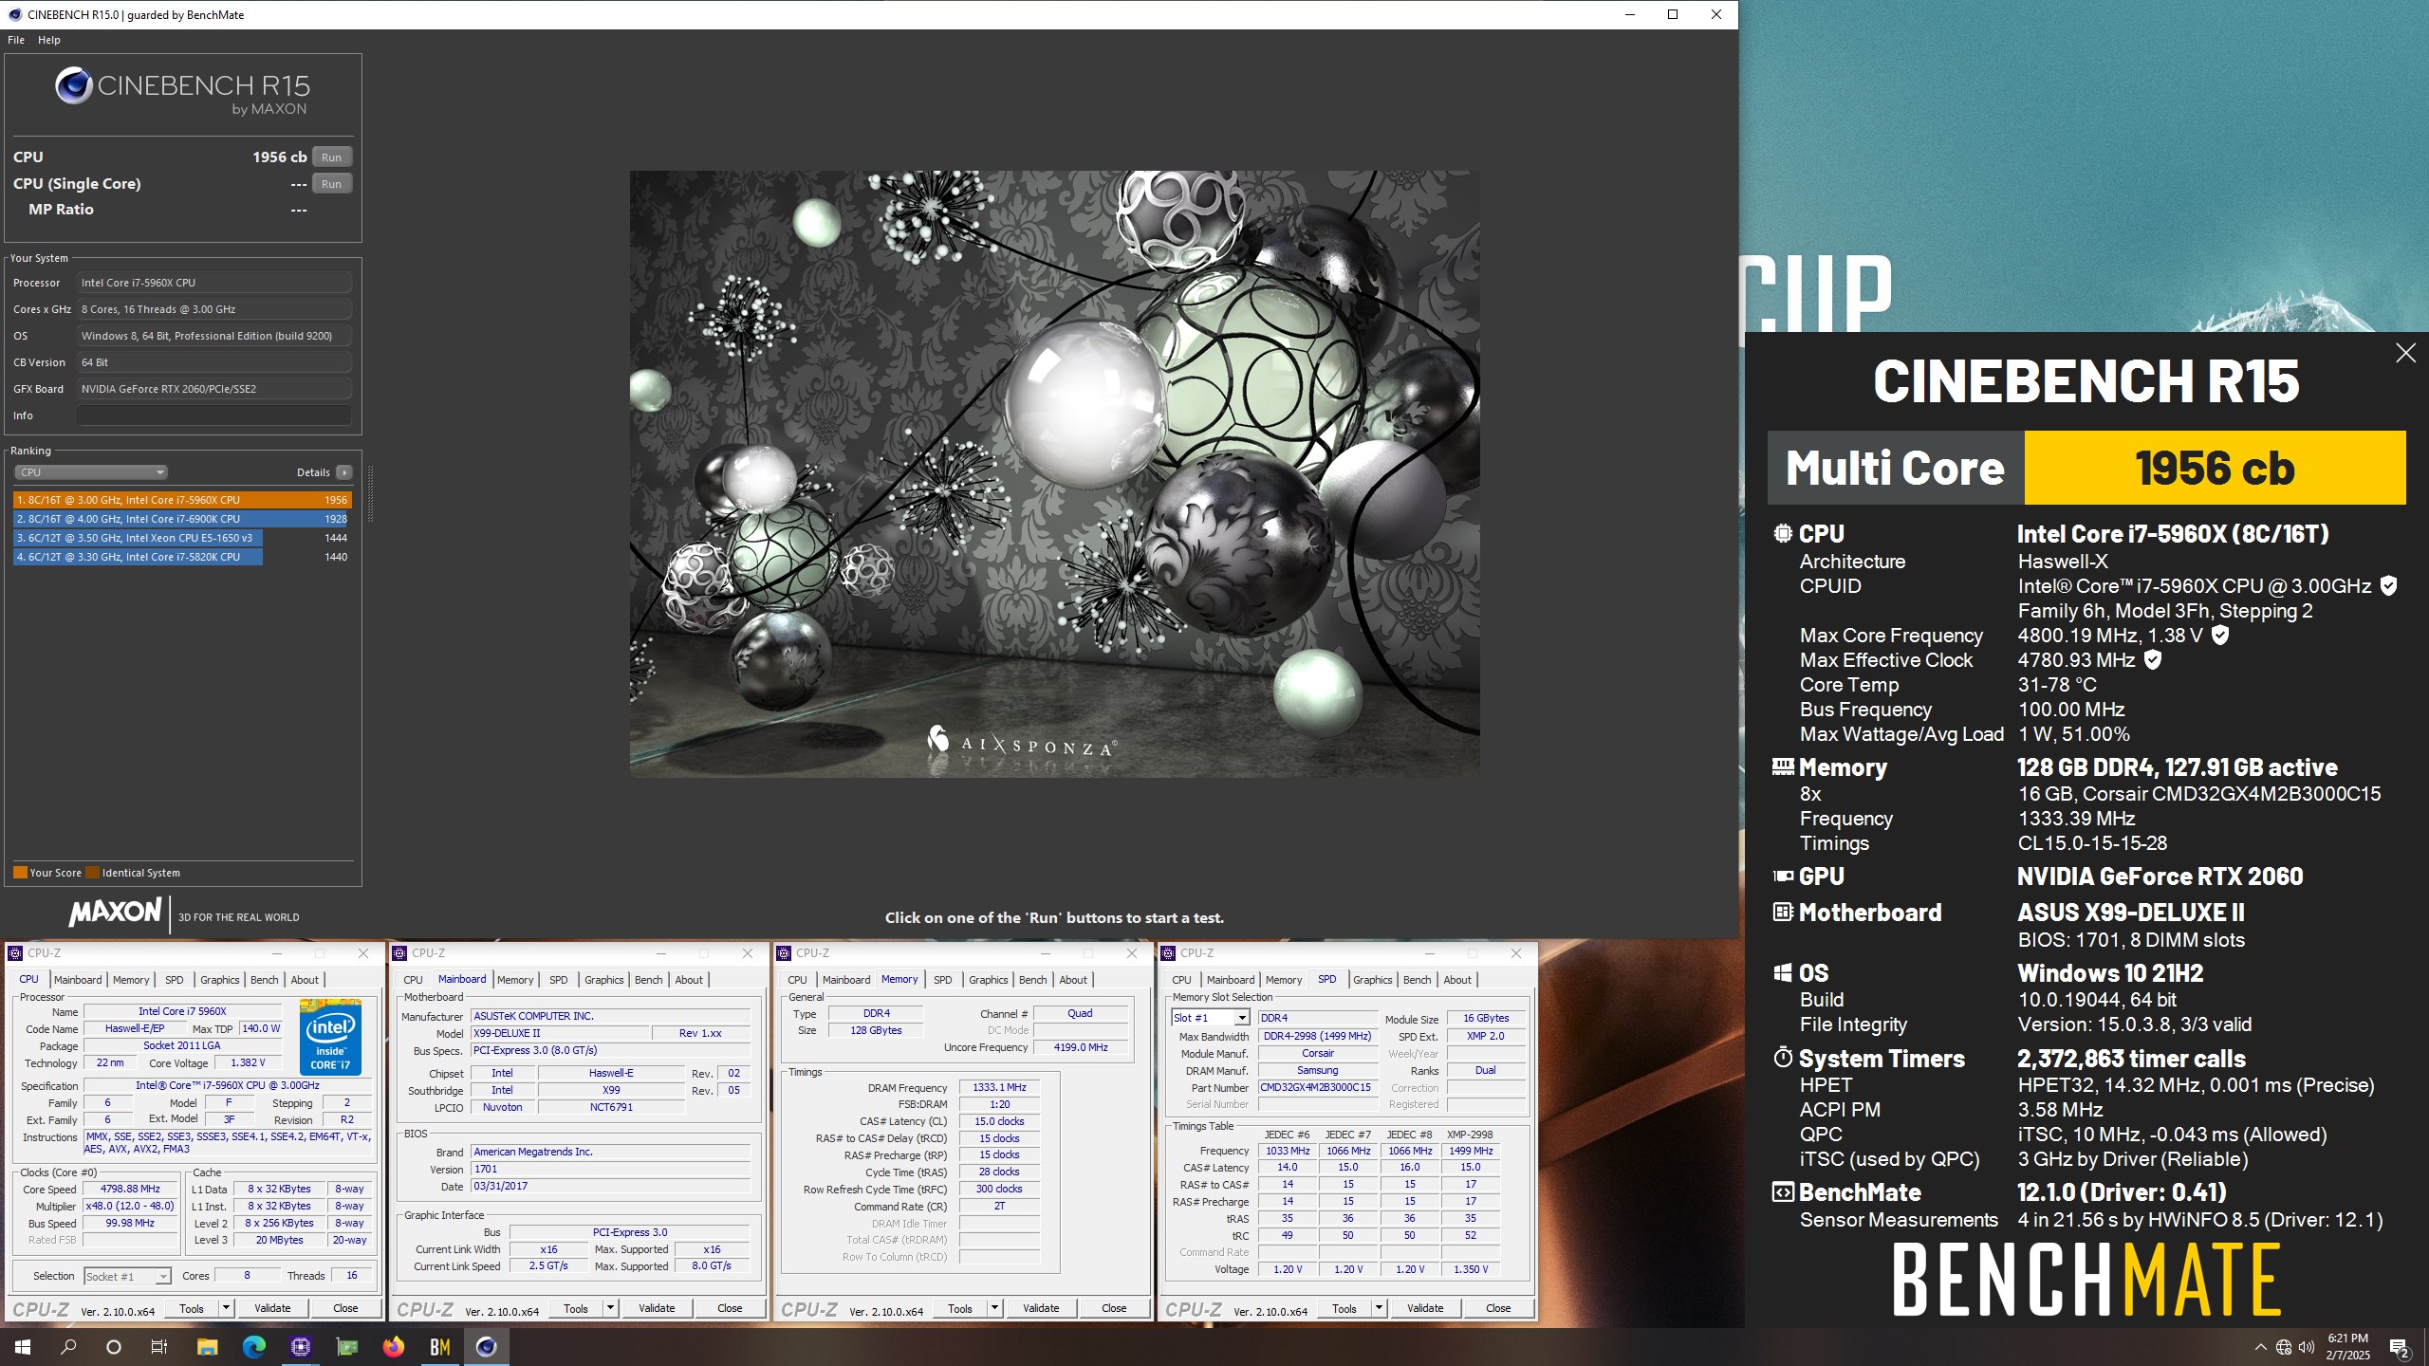The height and width of the screenshot is (1366, 2429).
Task: Click the Intel Core i7 logo in CPU-Z
Action: [x=330, y=1036]
